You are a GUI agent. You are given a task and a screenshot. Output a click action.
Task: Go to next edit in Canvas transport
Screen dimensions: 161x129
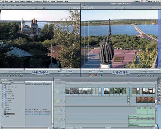pyautogui.click(x=127, y=72)
